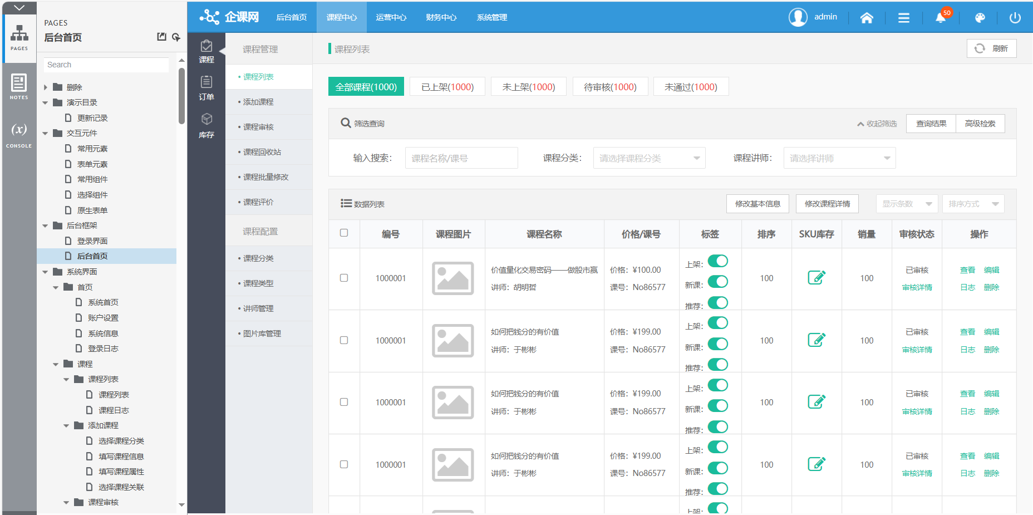The width and height of the screenshot is (1033, 515).
Task: Toggle 推荐 switch for 价值量化交易密码 row
Action: point(718,302)
